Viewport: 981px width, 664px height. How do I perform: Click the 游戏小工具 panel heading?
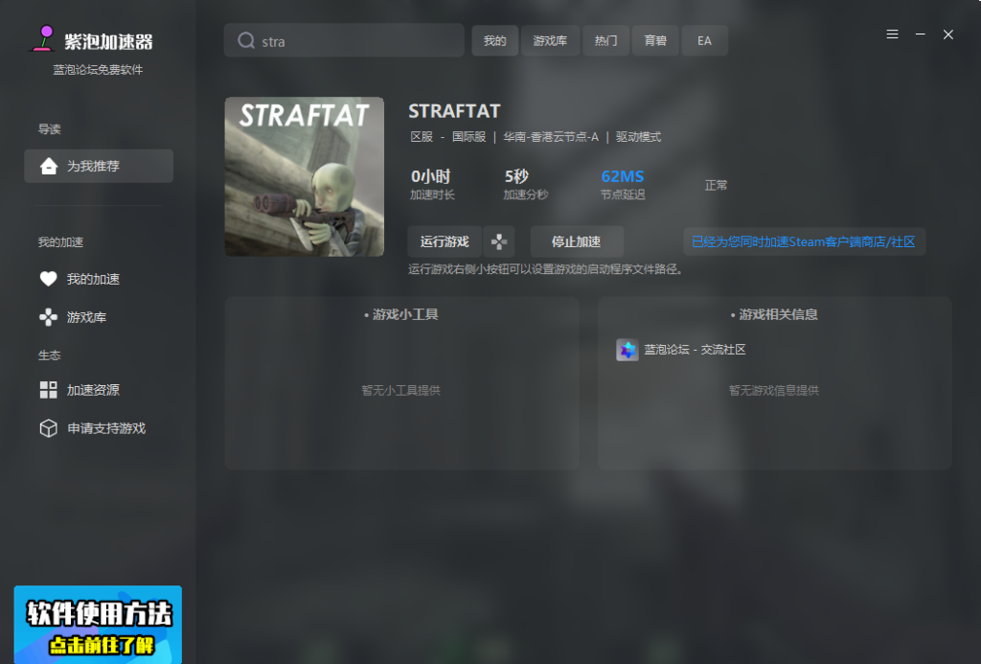point(401,314)
